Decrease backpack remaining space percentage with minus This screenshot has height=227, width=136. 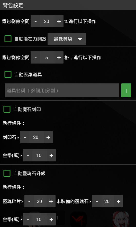click(x=35, y=21)
